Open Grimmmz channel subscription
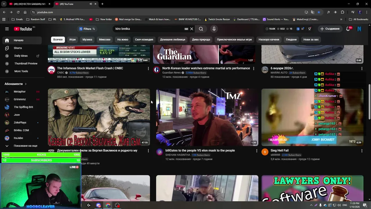This screenshot has width=371, height=209. [22, 99]
